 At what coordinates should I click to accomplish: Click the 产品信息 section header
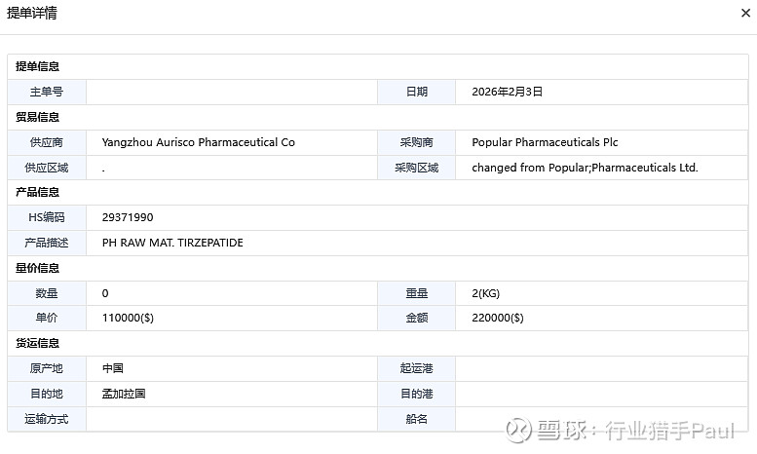click(37, 192)
